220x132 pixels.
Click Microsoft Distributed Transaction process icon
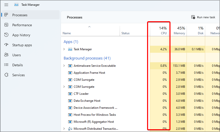70,129
